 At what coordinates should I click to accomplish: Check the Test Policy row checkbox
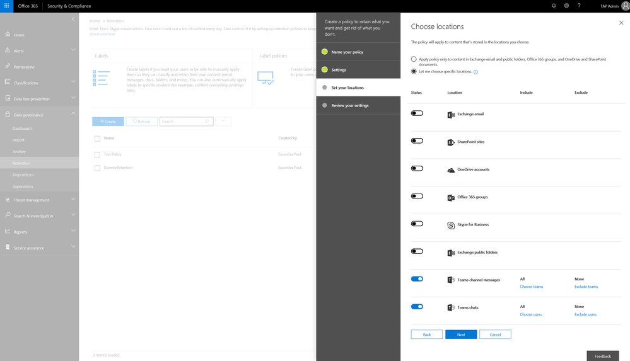97,154
